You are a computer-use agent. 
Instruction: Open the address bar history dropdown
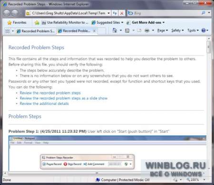coord(108,13)
